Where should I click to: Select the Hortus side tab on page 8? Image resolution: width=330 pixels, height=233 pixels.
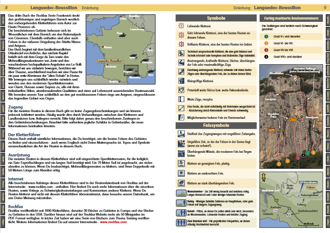pos(3,146)
